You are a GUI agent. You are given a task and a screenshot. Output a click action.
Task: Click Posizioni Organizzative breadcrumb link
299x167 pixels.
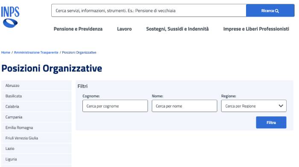pos(79,52)
